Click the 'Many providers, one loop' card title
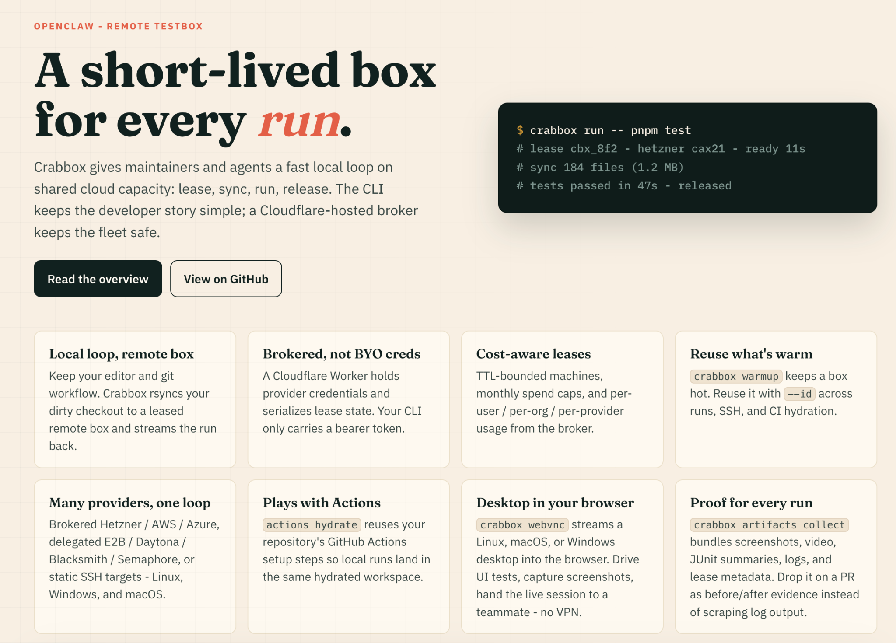Image resolution: width=896 pixels, height=643 pixels. (x=129, y=503)
